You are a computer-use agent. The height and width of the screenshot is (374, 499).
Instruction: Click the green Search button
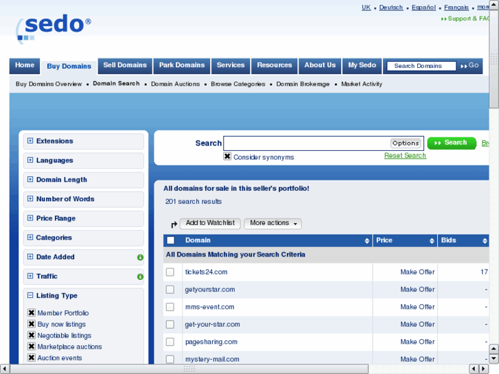pos(452,143)
